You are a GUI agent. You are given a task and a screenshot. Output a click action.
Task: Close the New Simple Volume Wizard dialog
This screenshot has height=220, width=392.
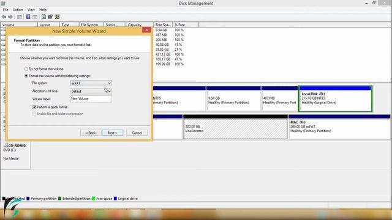coord(146,30)
